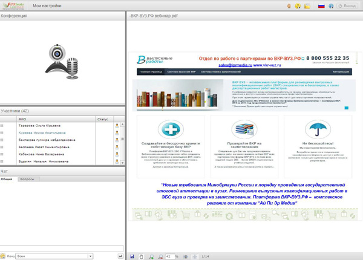
Task: Click the zoom percentage field showing 42
Action: [170, 256]
